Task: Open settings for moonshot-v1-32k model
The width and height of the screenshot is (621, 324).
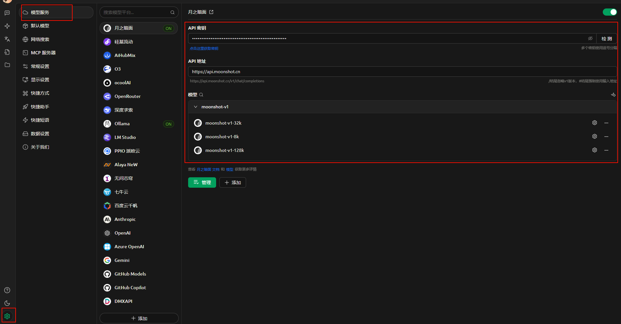Action: click(595, 123)
